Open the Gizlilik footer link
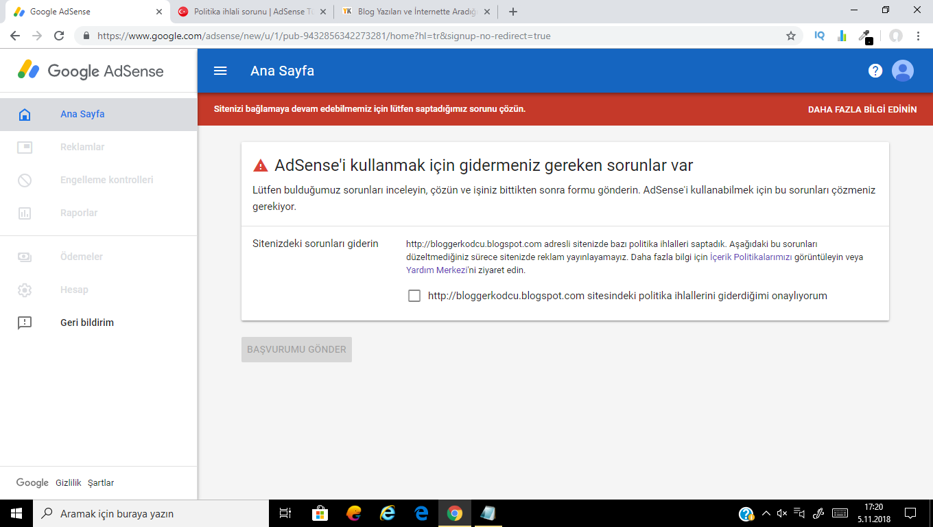933x527 pixels. 69,483
